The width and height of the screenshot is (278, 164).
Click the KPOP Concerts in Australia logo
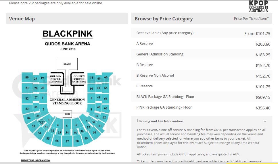click(x=258, y=6)
